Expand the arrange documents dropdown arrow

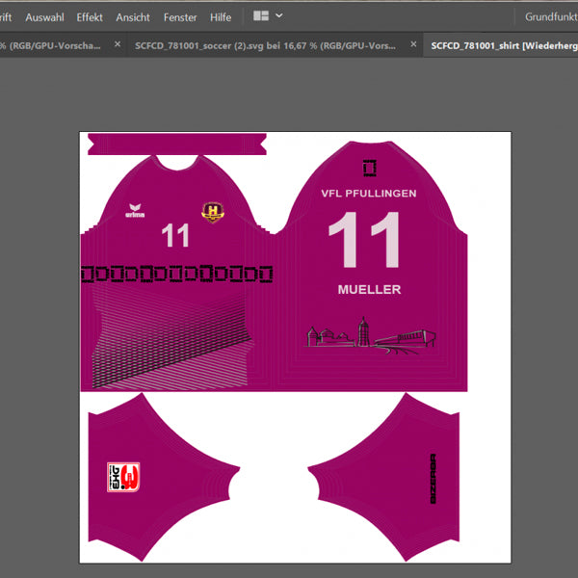click(x=279, y=16)
